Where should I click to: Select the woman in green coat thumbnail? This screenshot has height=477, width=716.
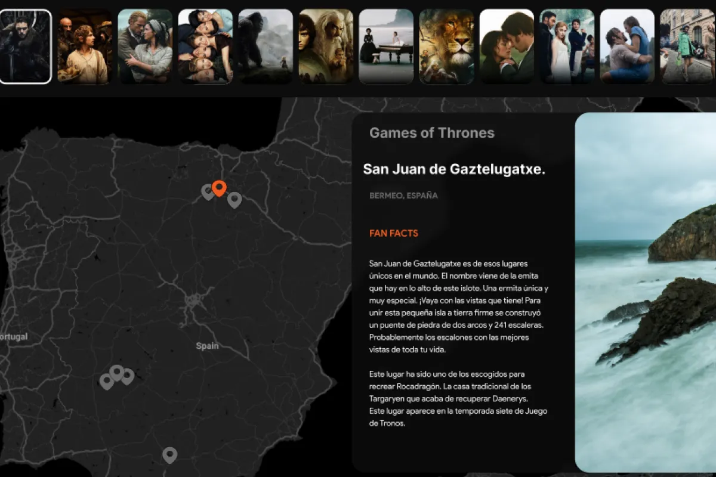(x=687, y=47)
